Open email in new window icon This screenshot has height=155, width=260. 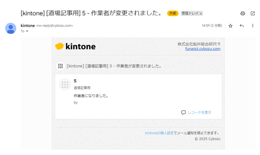(x=253, y=13)
